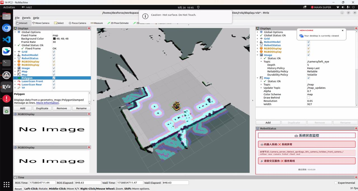
Task: Enable the Experimental checkbox in Time panel
Action: tap(336, 183)
